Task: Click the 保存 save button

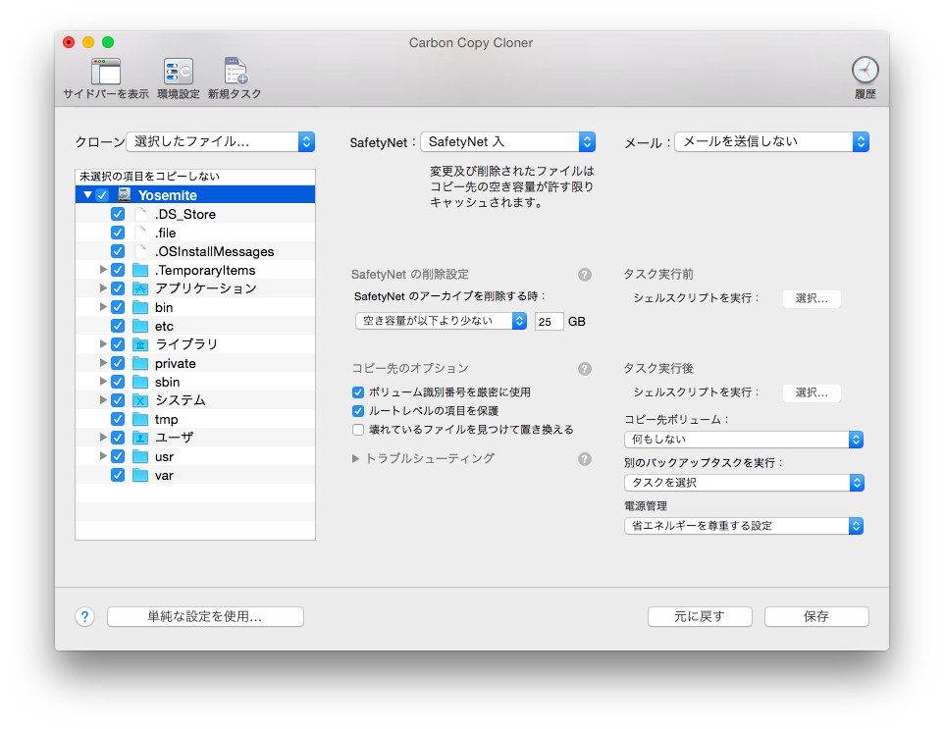Action: 816,616
